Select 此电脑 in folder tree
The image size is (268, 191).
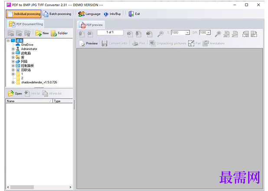click(26, 53)
